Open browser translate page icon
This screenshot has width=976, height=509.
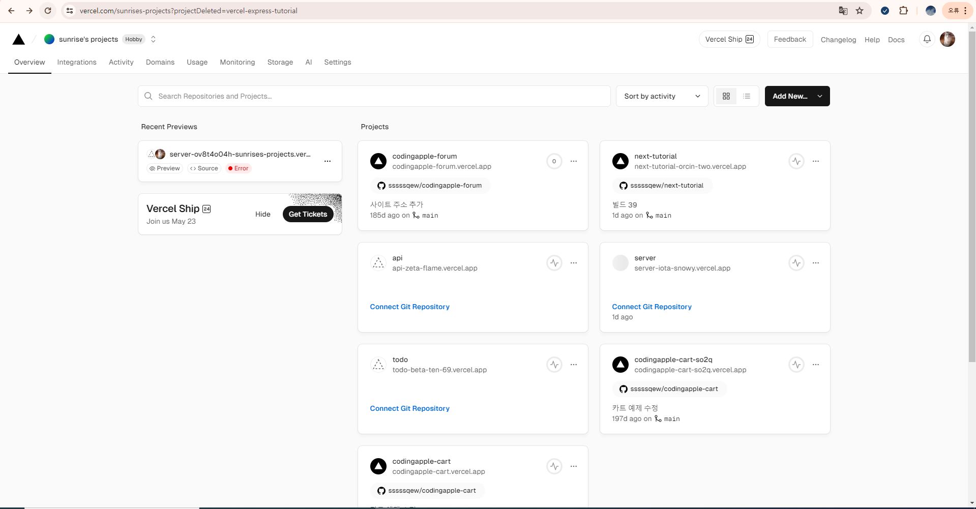pos(843,10)
